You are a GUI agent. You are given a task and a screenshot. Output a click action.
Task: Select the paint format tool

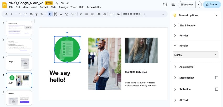pos(36,14)
